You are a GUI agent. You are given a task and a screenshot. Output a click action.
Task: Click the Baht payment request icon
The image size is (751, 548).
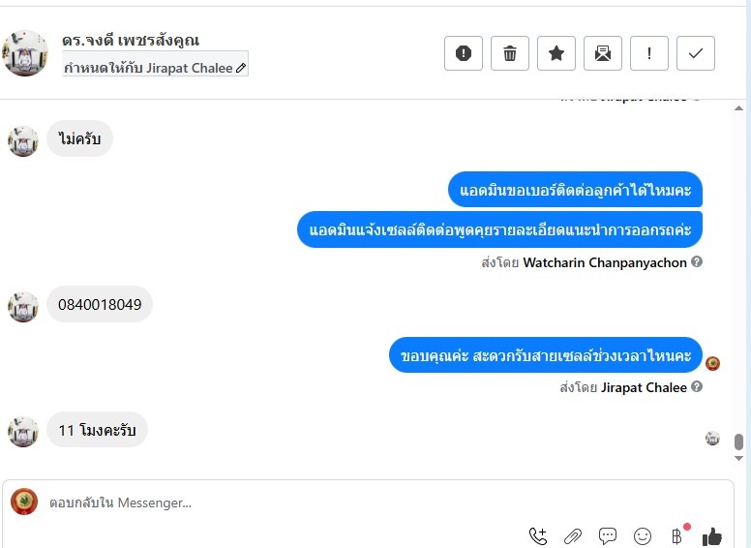tap(677, 536)
